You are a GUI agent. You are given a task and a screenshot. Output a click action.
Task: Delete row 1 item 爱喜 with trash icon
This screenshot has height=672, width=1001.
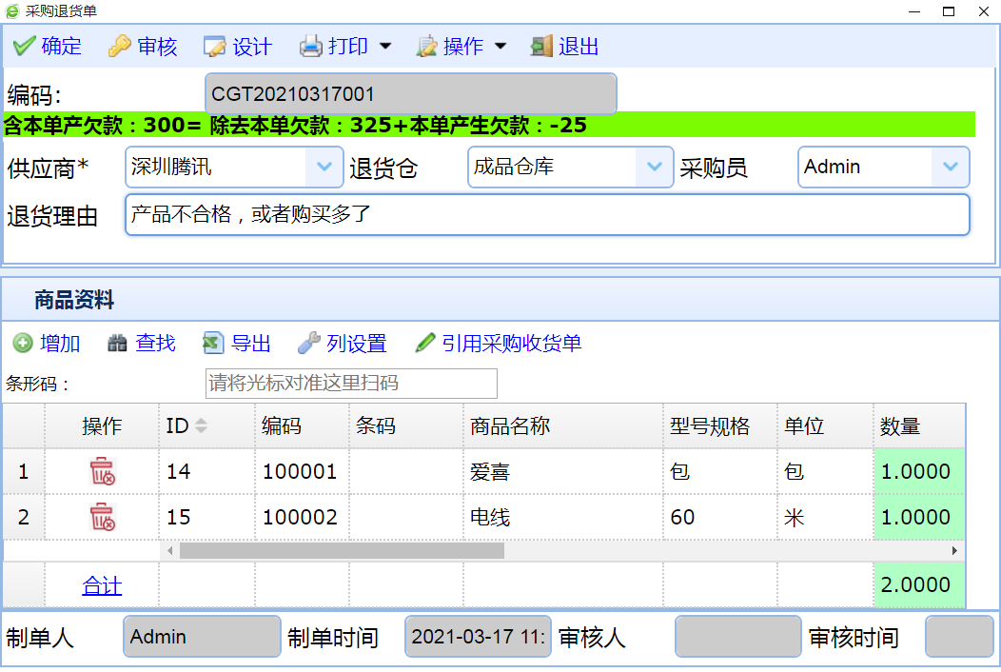[x=102, y=471]
